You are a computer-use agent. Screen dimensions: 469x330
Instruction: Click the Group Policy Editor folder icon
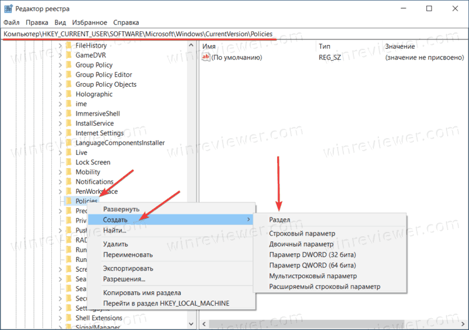[x=69, y=74]
